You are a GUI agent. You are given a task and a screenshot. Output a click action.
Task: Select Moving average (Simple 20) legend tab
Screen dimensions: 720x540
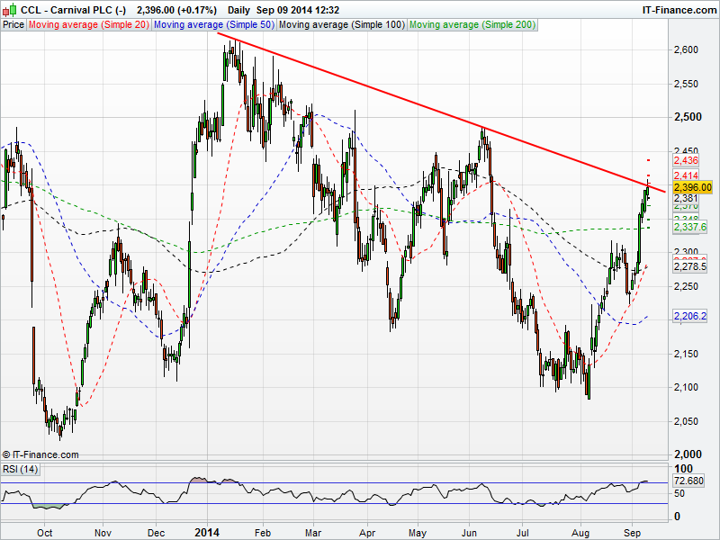point(88,25)
